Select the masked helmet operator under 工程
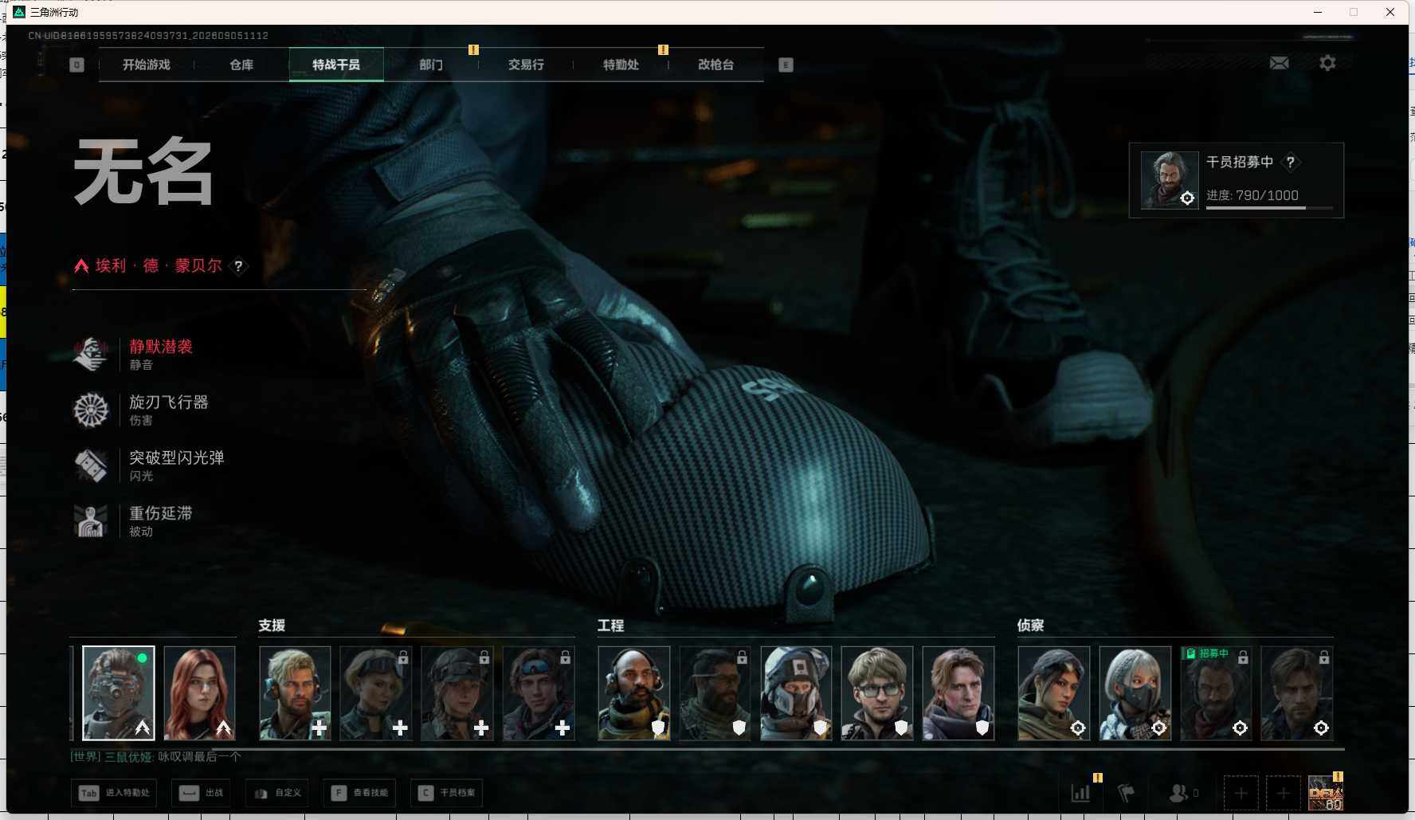The width and height of the screenshot is (1415, 820). pos(796,693)
